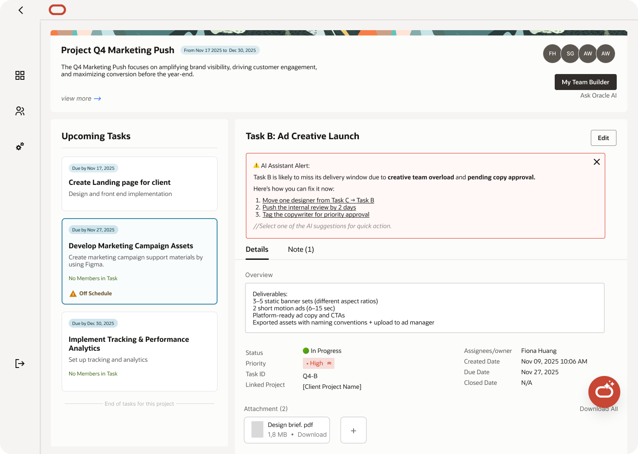
Task: Expand project description via view more
Action: click(81, 98)
